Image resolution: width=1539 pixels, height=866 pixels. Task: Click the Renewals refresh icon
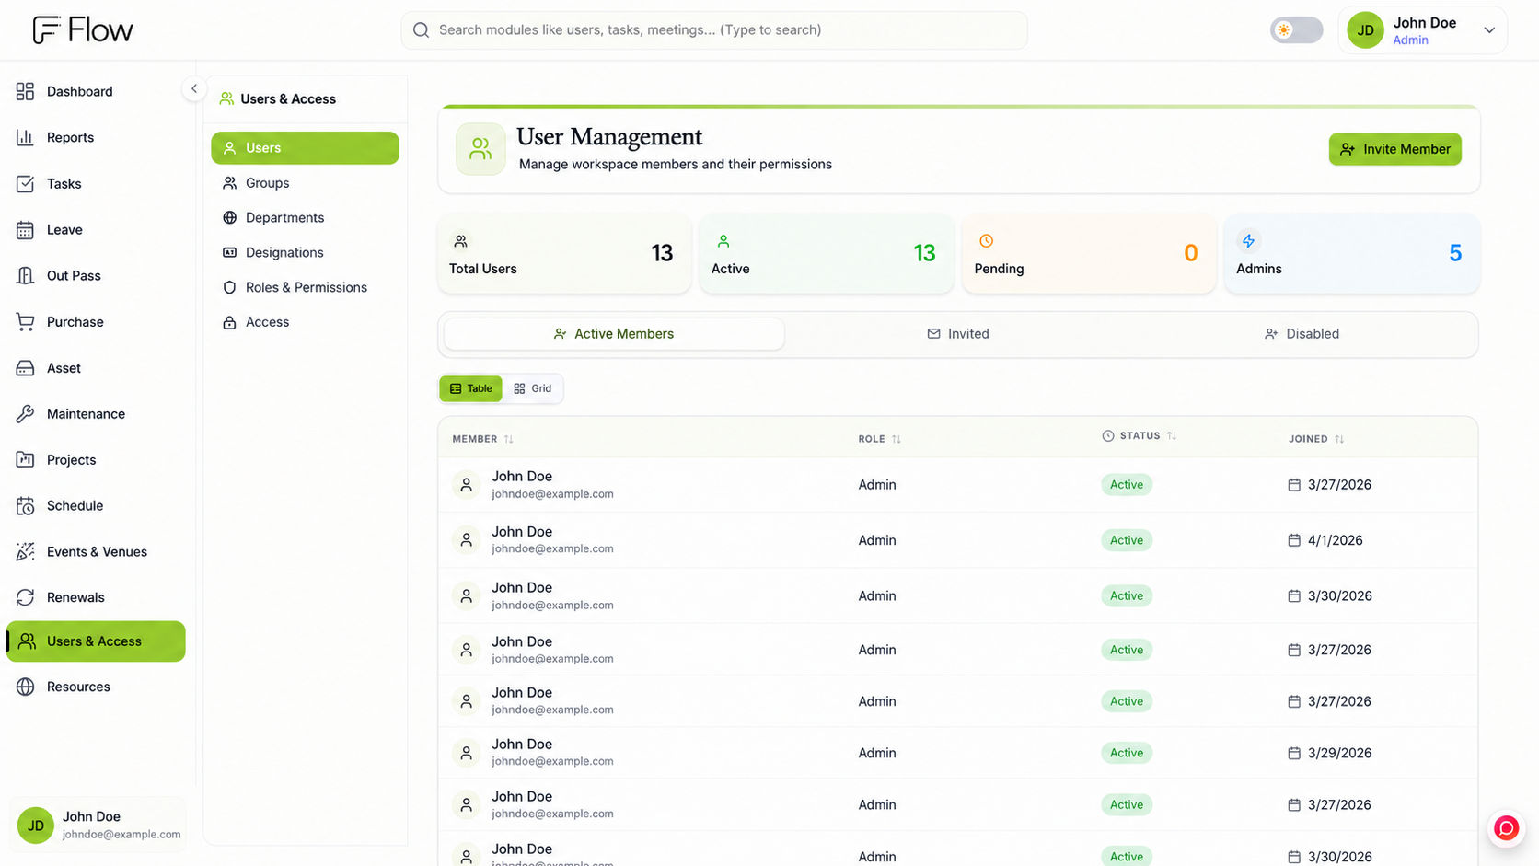pos(25,597)
